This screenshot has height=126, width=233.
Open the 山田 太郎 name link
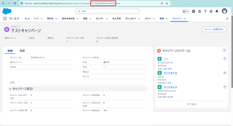coord(167,69)
